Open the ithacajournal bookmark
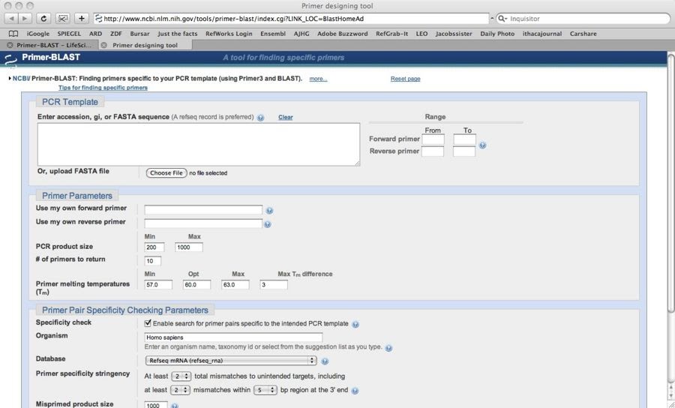The width and height of the screenshot is (675, 408). pos(542,34)
